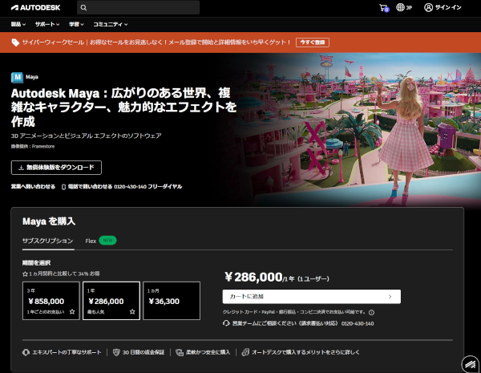Click the 電話で問い合わせる link
Screen dimensions: 481x373
tap(122, 187)
